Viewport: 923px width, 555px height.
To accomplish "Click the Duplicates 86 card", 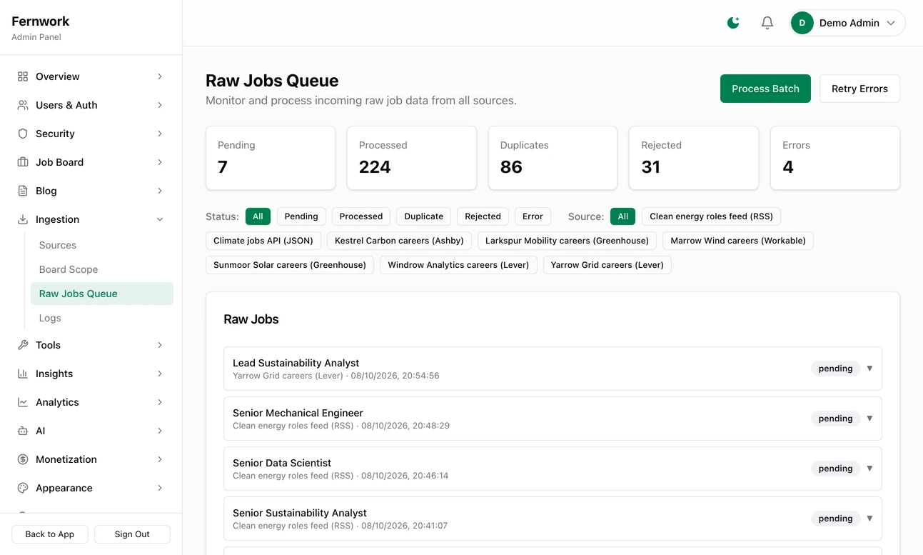I will tap(553, 158).
